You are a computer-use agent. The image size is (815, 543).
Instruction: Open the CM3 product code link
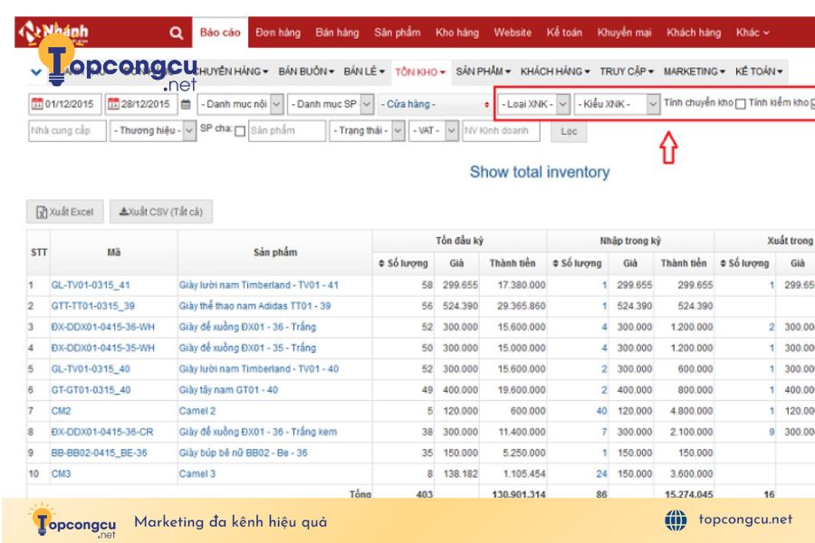61,474
